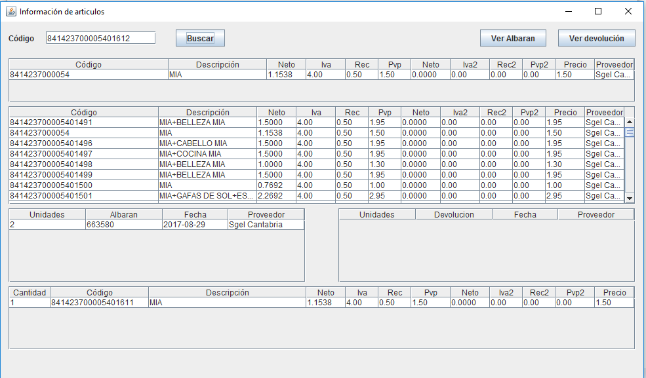The height and width of the screenshot is (378, 646).
Task: Select the row MIA+CABELLO MIA
Action: [193, 143]
